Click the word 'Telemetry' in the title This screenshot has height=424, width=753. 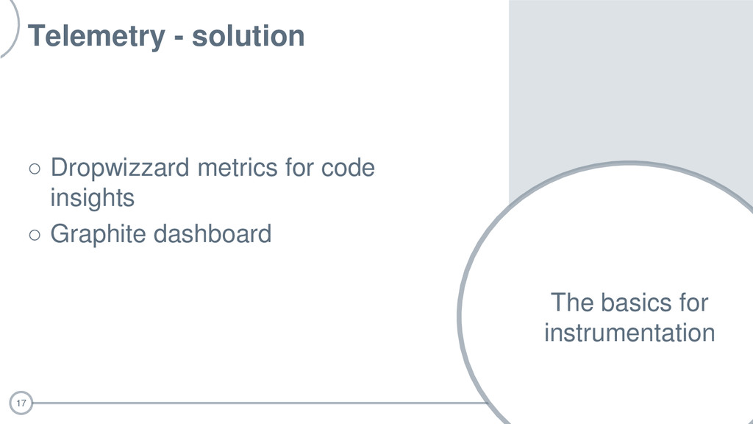tap(96, 36)
